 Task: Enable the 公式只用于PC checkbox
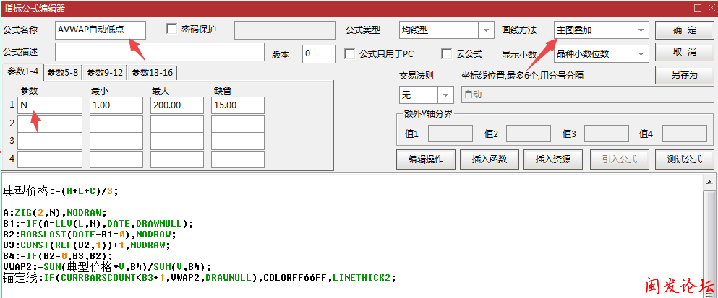click(x=350, y=54)
